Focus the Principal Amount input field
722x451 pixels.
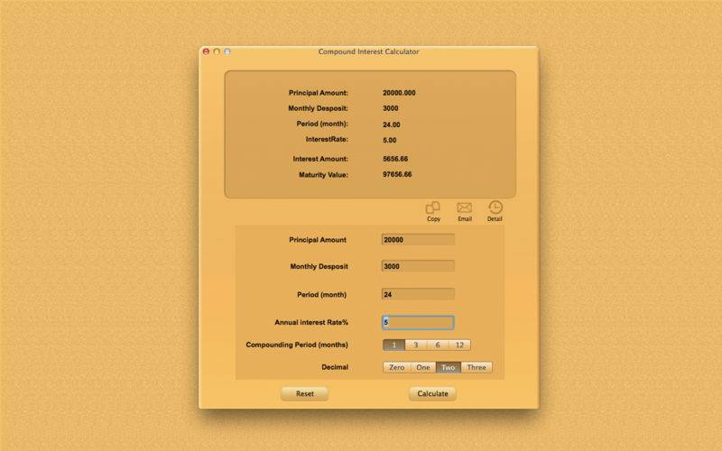[x=418, y=240]
